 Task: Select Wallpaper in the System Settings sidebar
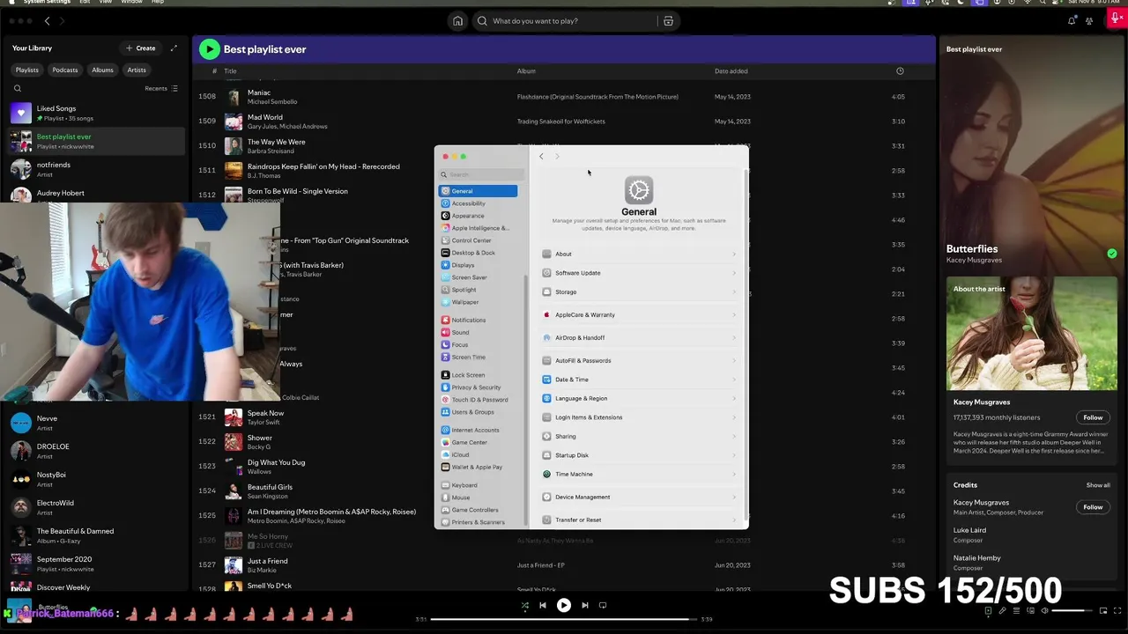tap(479, 302)
